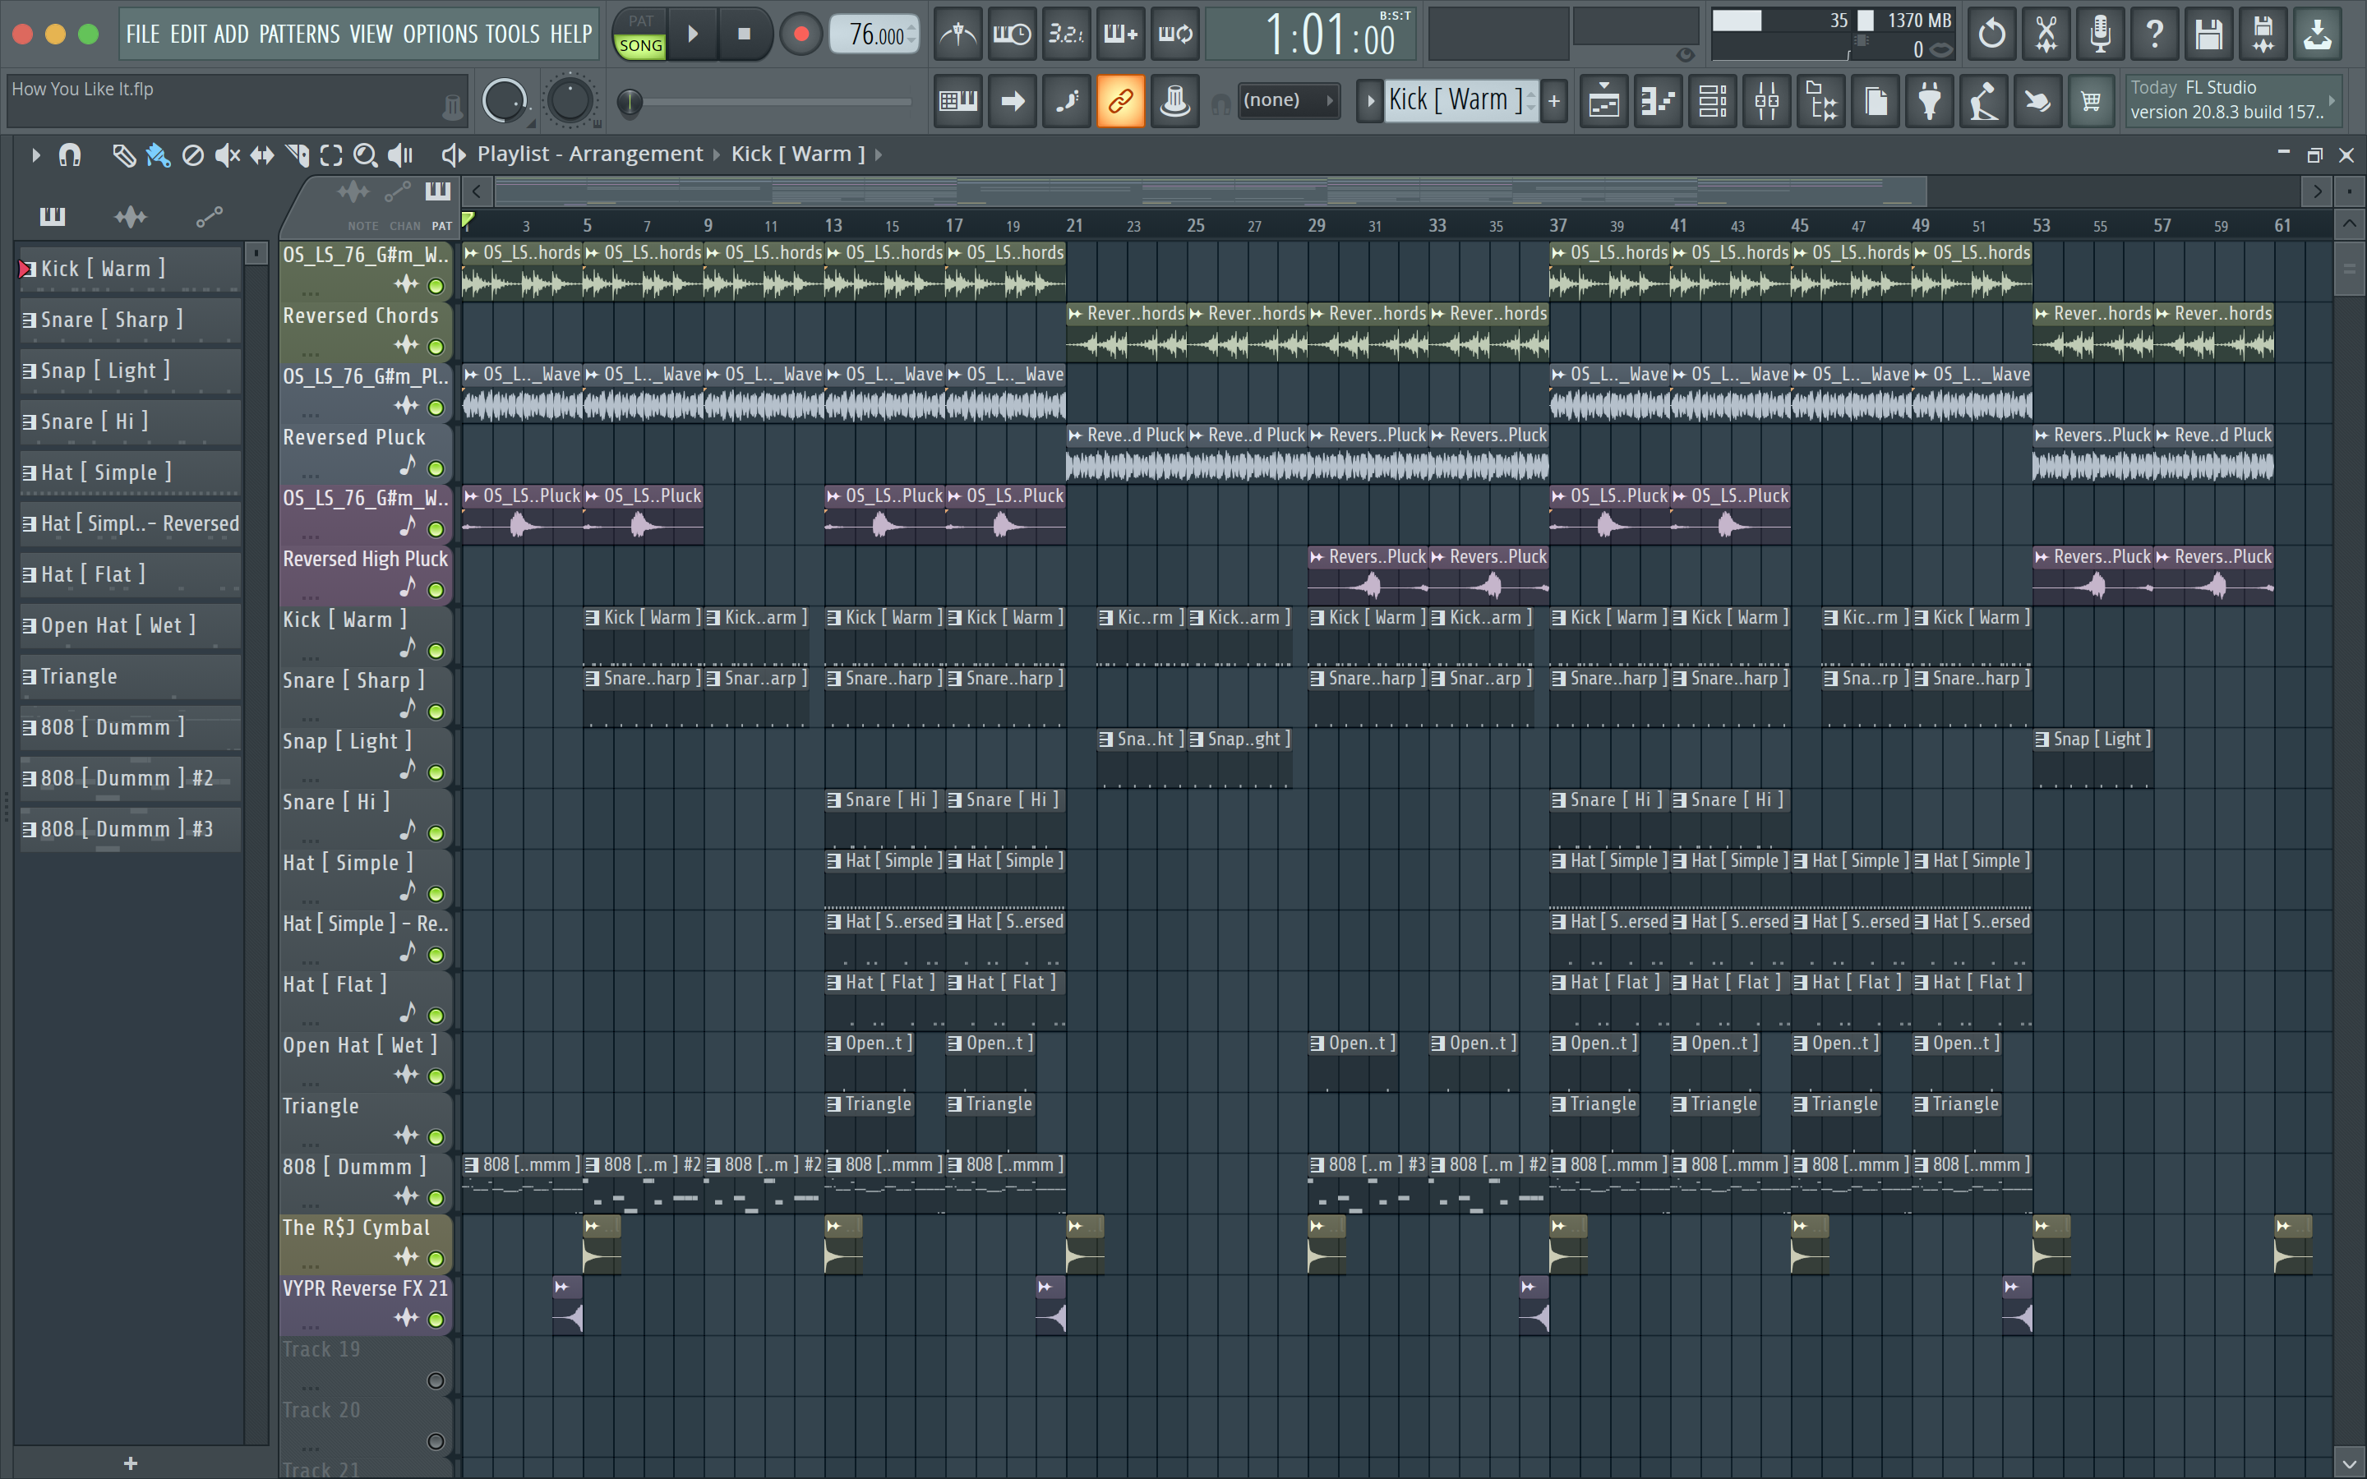Toggle playlist snap magnet
This screenshot has height=1479, width=2367.
click(x=69, y=154)
